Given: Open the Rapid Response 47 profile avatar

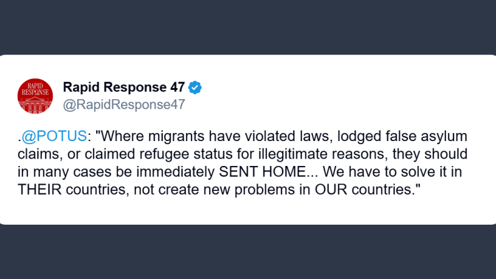Looking at the screenshot, I should [x=35, y=96].
